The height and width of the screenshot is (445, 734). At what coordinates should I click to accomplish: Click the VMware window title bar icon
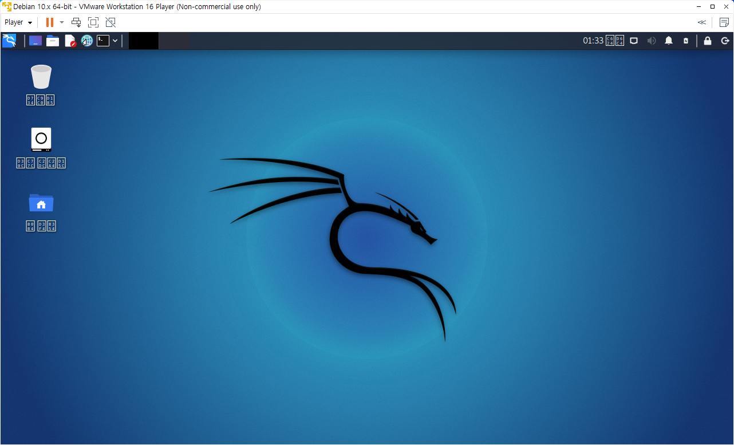(x=7, y=7)
